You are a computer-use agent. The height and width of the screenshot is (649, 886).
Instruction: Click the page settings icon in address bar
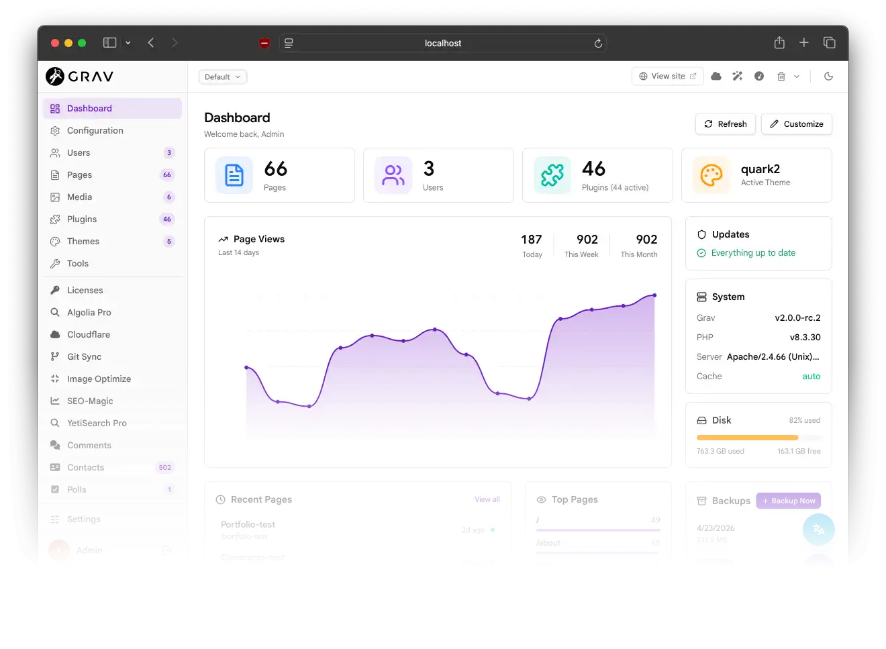[x=289, y=43]
